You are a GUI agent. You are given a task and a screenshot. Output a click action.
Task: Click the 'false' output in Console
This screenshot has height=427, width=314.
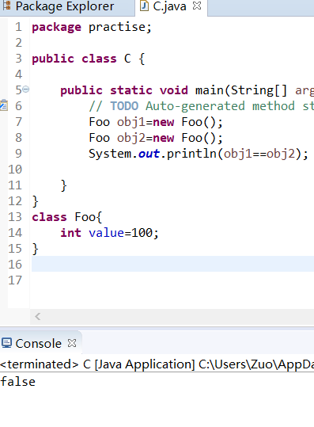(x=18, y=382)
